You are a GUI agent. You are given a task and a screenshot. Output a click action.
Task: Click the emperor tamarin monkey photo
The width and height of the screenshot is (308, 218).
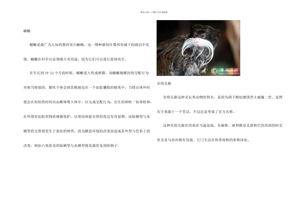pyautogui.click(x=198, y=48)
